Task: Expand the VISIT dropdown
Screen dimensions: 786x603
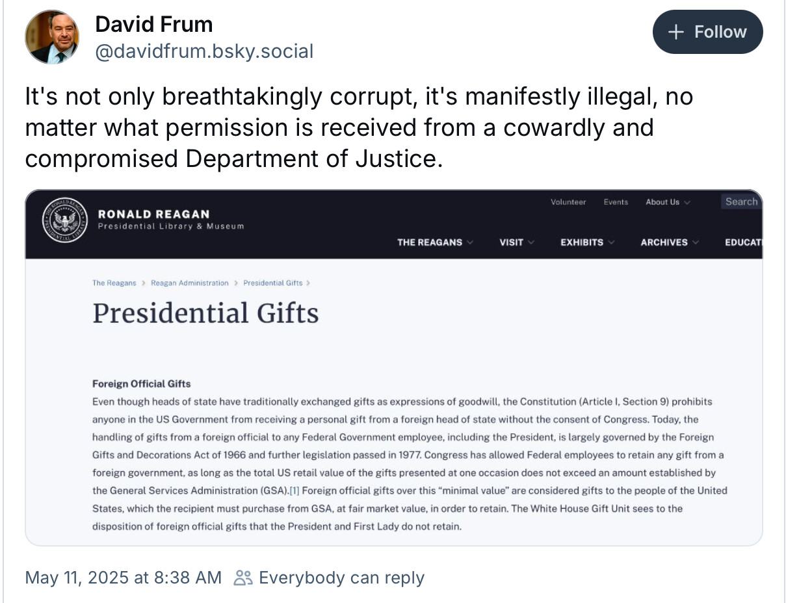Action: (517, 242)
